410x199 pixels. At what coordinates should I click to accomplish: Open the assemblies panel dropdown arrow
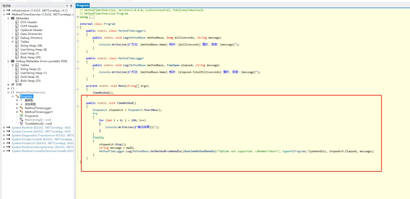coord(67,6)
